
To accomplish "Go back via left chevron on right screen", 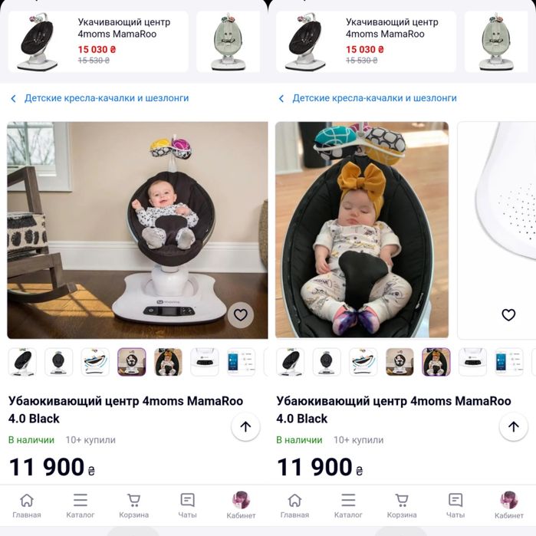I will point(281,99).
